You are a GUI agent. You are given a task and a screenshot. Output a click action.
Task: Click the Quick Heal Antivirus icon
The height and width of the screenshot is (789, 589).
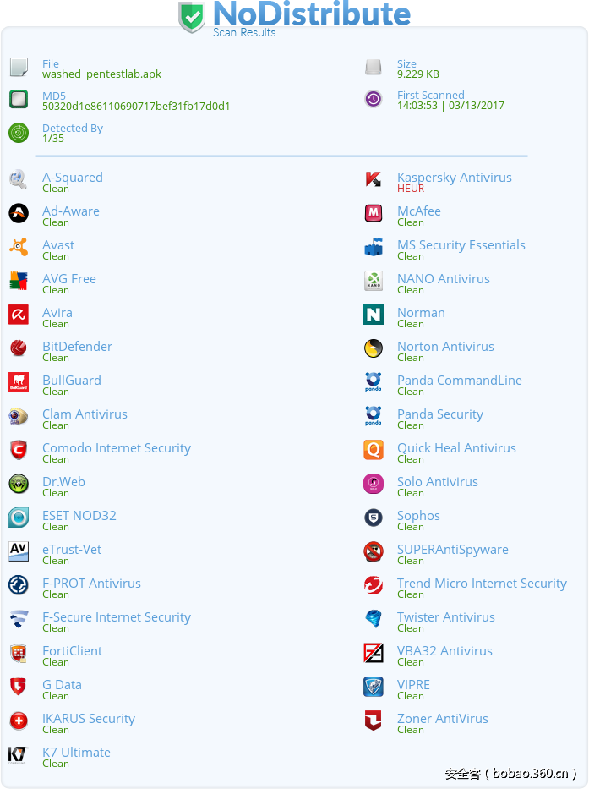(x=374, y=450)
